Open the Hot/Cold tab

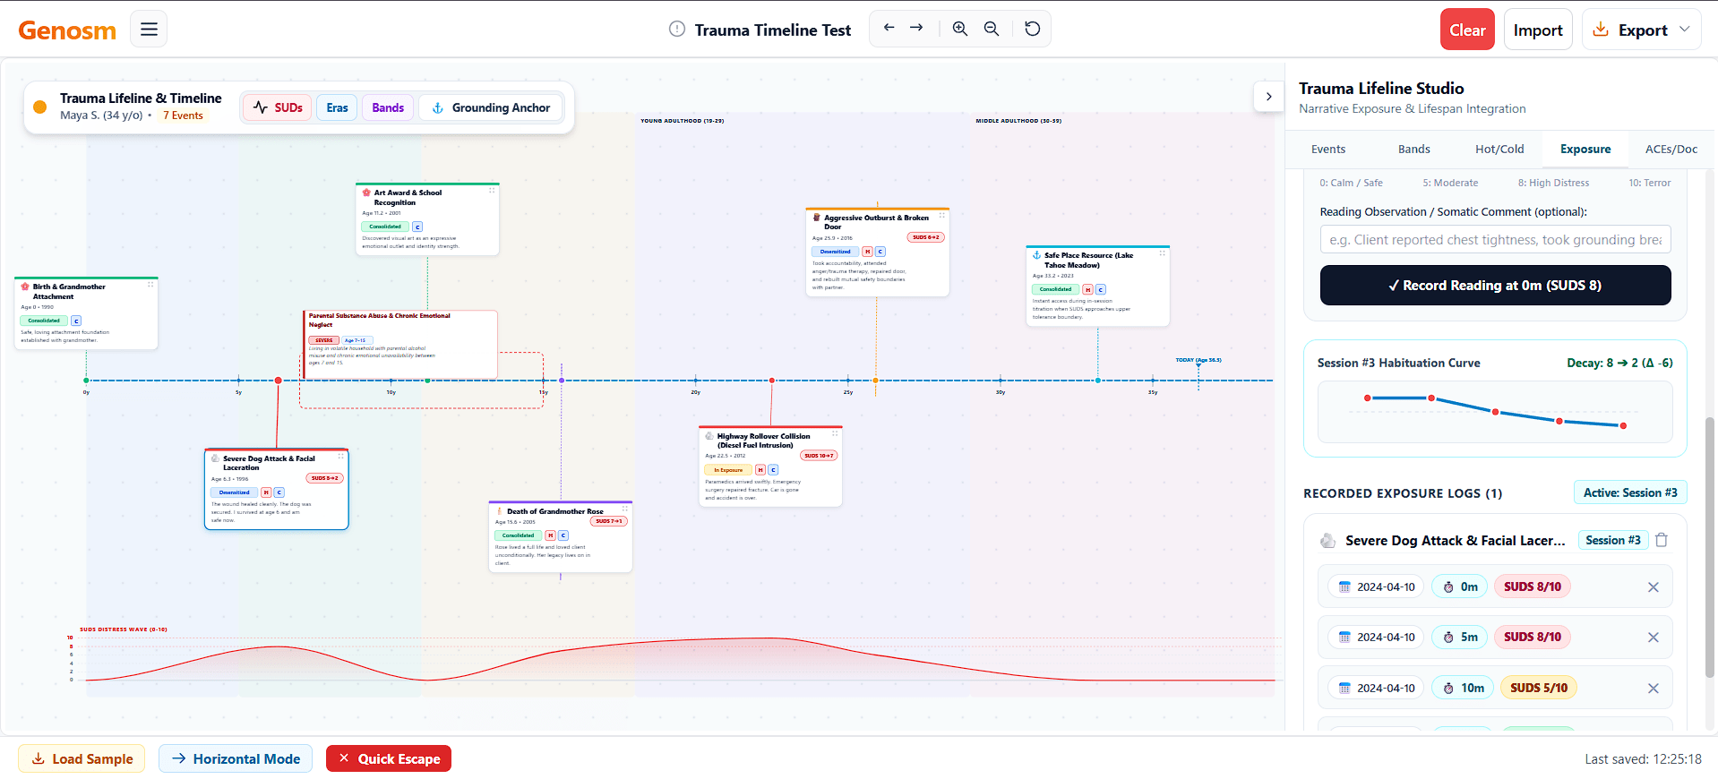coord(1499,150)
